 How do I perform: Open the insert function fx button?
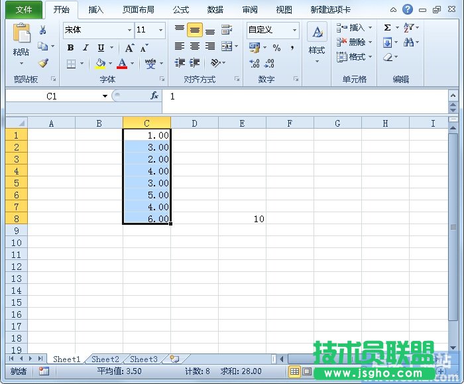154,96
